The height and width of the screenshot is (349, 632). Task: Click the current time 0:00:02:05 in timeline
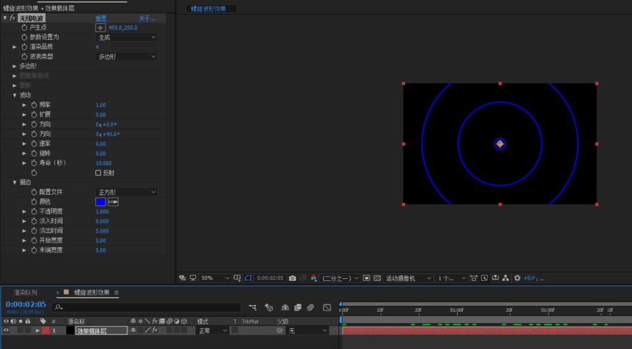click(x=26, y=304)
